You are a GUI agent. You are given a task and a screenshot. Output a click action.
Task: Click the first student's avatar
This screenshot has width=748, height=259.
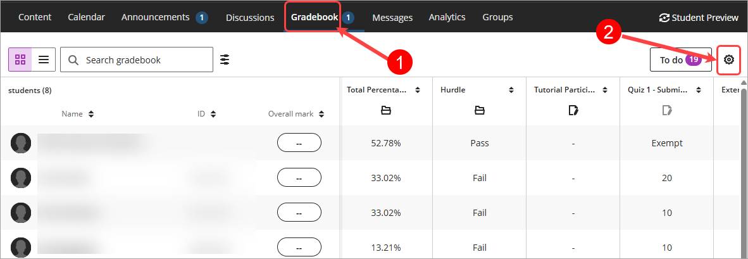(21, 143)
